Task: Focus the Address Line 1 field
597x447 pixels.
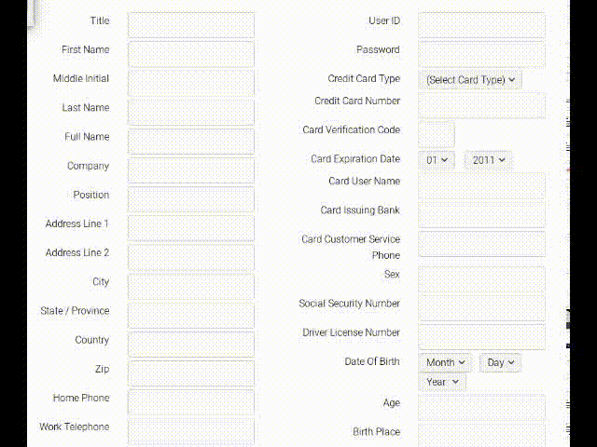Action: point(191,228)
